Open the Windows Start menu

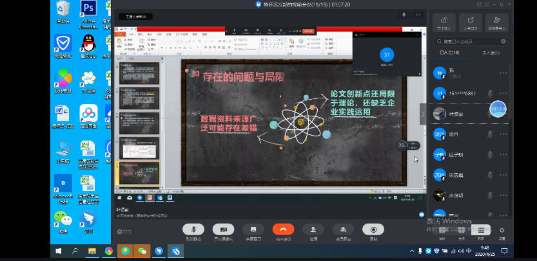[57, 251]
